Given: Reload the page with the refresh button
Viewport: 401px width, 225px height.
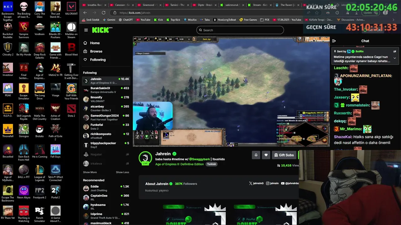Looking at the screenshot, I should pyautogui.click(x=103, y=13).
